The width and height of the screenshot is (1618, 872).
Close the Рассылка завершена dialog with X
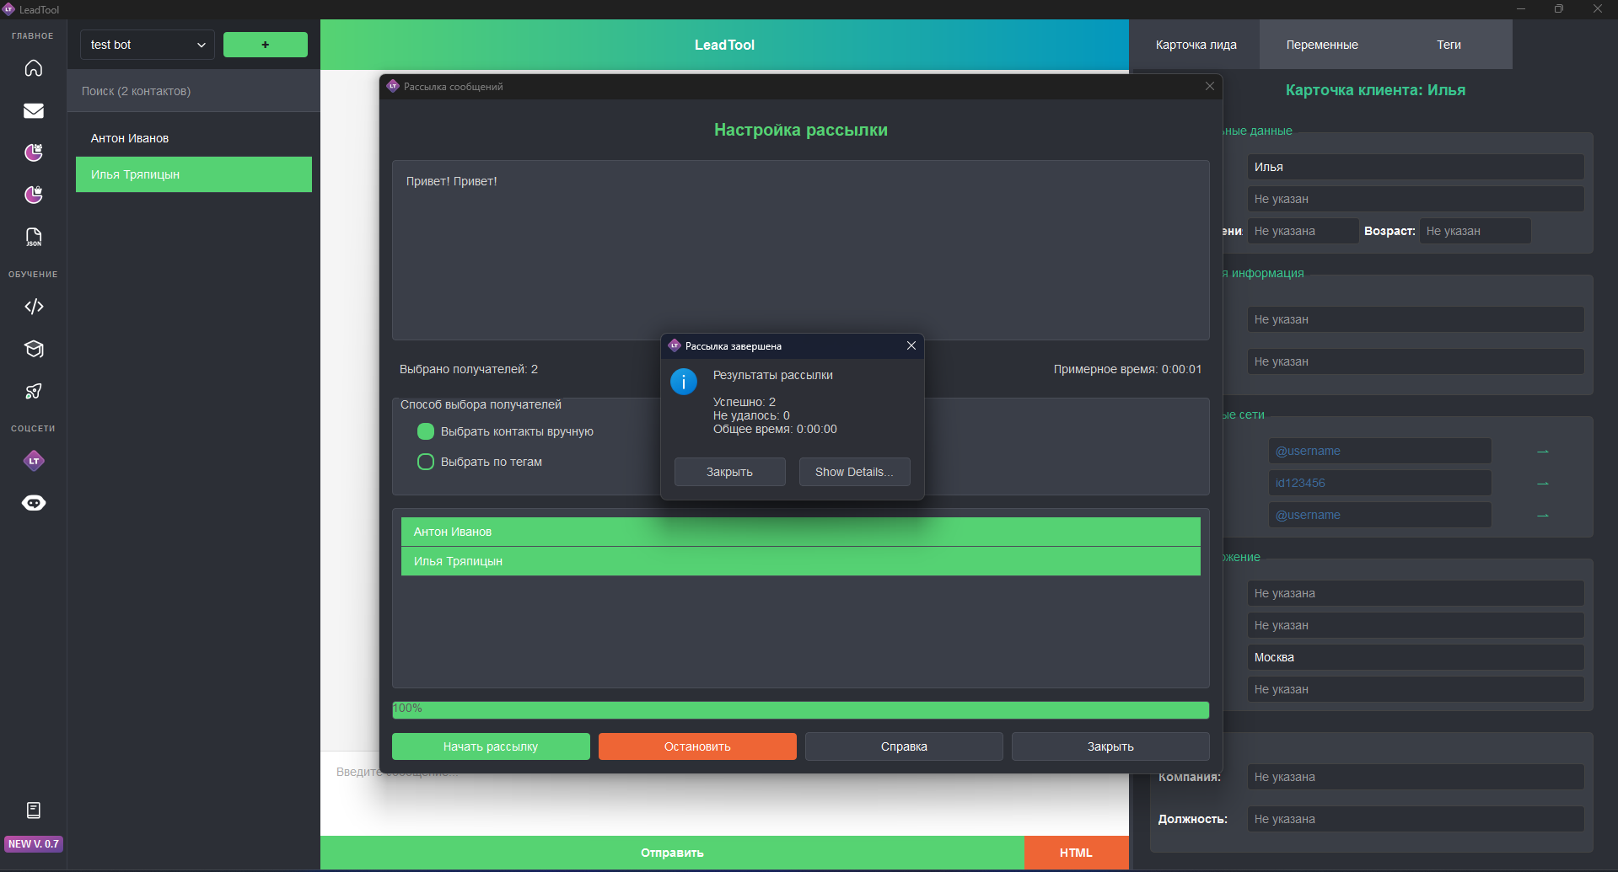pos(911,346)
